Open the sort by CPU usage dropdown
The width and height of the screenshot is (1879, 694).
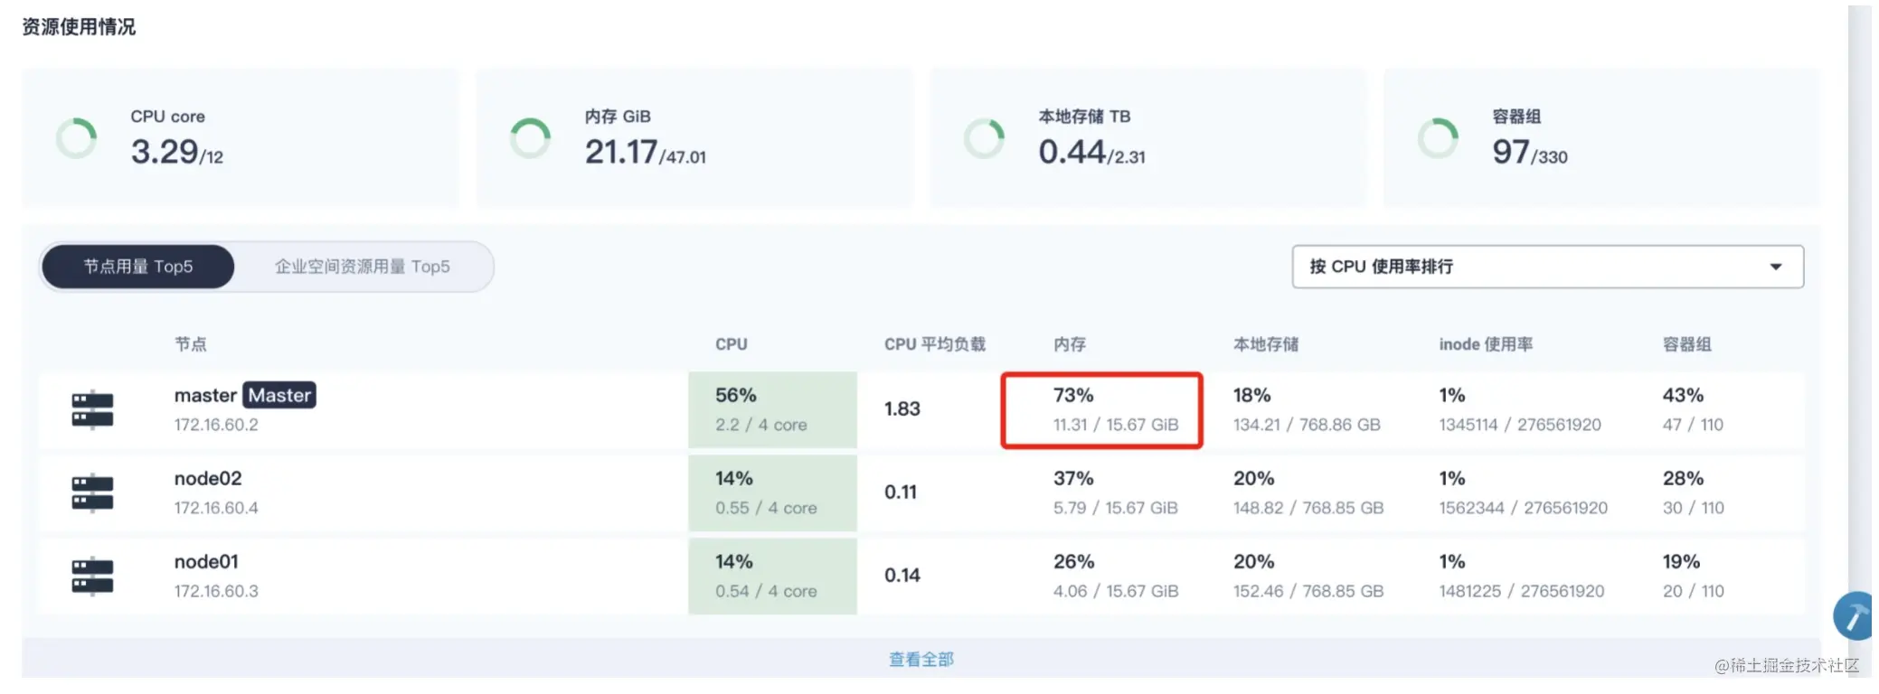(1548, 267)
